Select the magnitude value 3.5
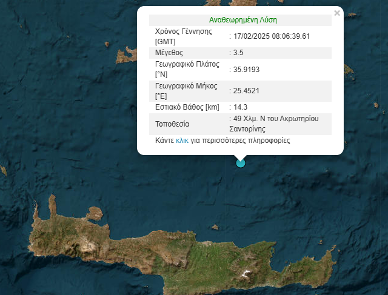 pos(238,53)
